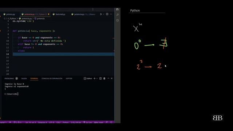Image resolution: width=233 pixels, height=131 pixels.
Task: Click the feedback icon in the status bar
Action: [107, 122]
